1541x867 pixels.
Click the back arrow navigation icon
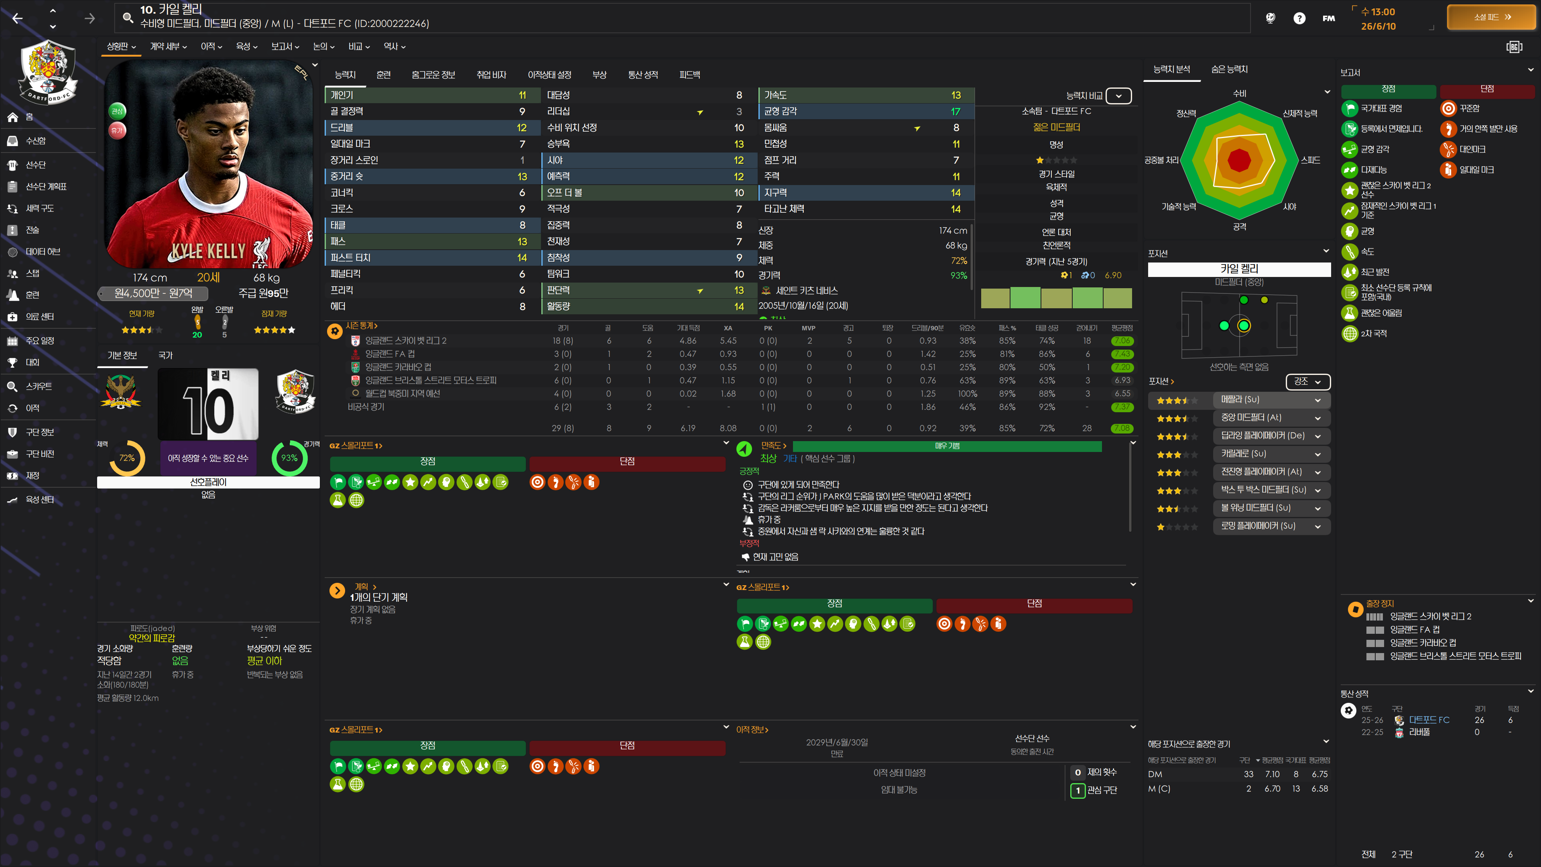[x=18, y=18]
